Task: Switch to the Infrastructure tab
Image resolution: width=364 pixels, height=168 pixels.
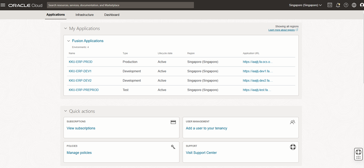Action: coord(84,15)
